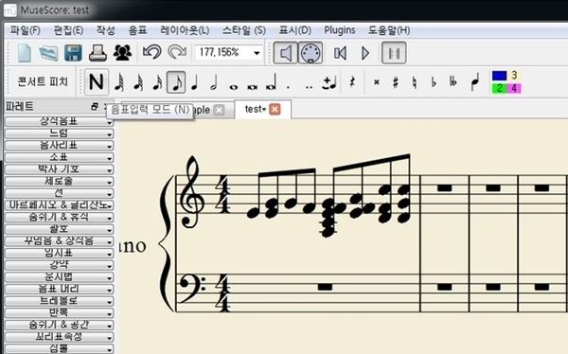Flip the note stem direction
The width and height of the screenshot is (568, 354).
click(x=475, y=82)
